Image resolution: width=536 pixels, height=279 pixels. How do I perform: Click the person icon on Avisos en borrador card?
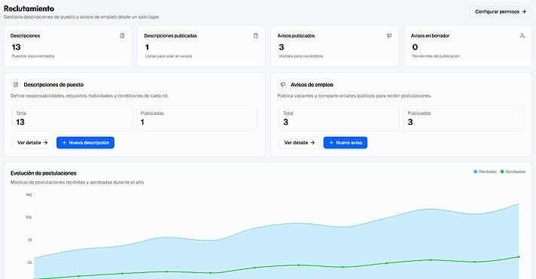tap(522, 35)
